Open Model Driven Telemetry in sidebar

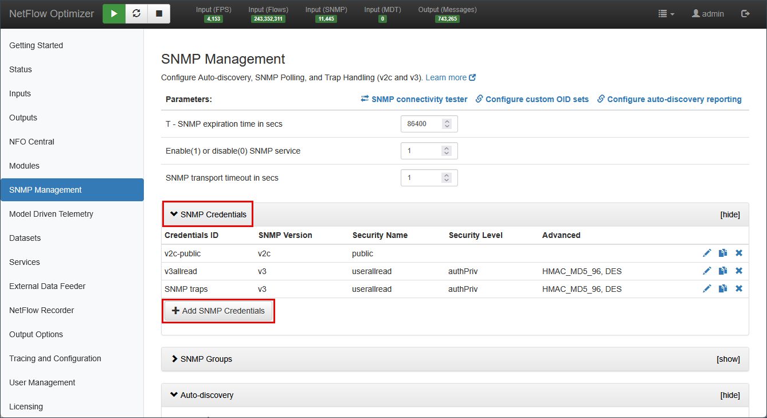[x=51, y=214]
